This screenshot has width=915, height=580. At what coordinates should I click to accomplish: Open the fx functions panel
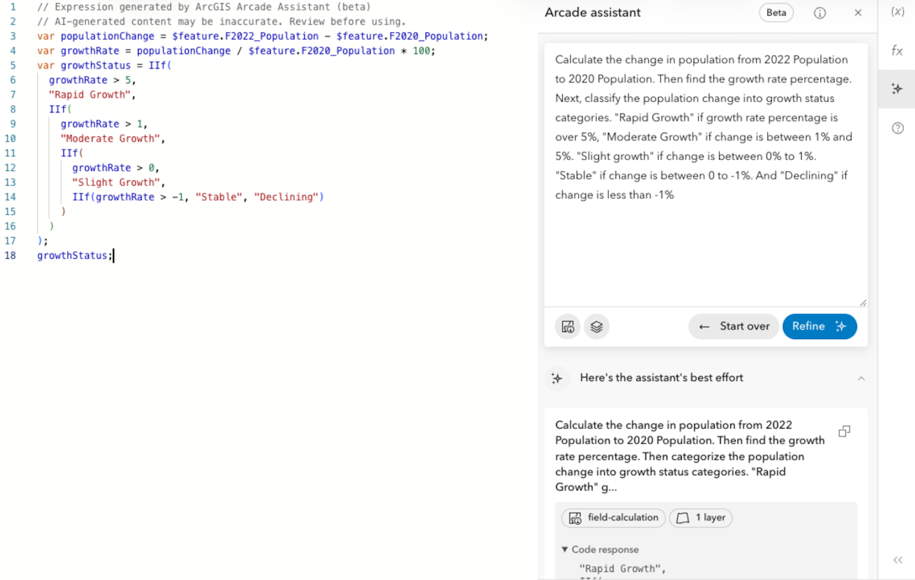(x=897, y=51)
